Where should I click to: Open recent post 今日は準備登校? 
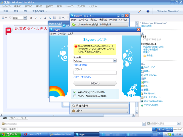coord(151,49)
